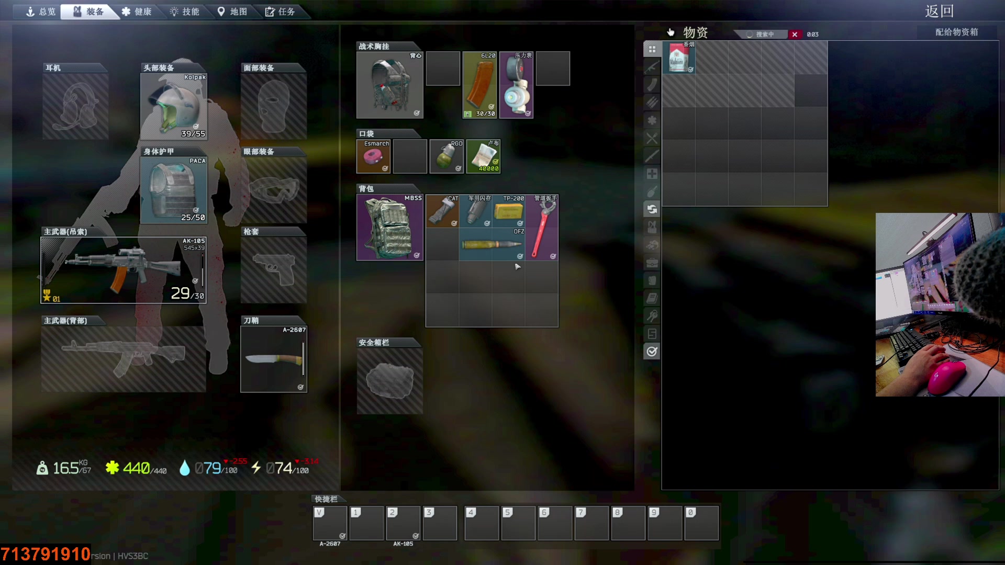Filter loot by grenade icon

(x=652, y=191)
